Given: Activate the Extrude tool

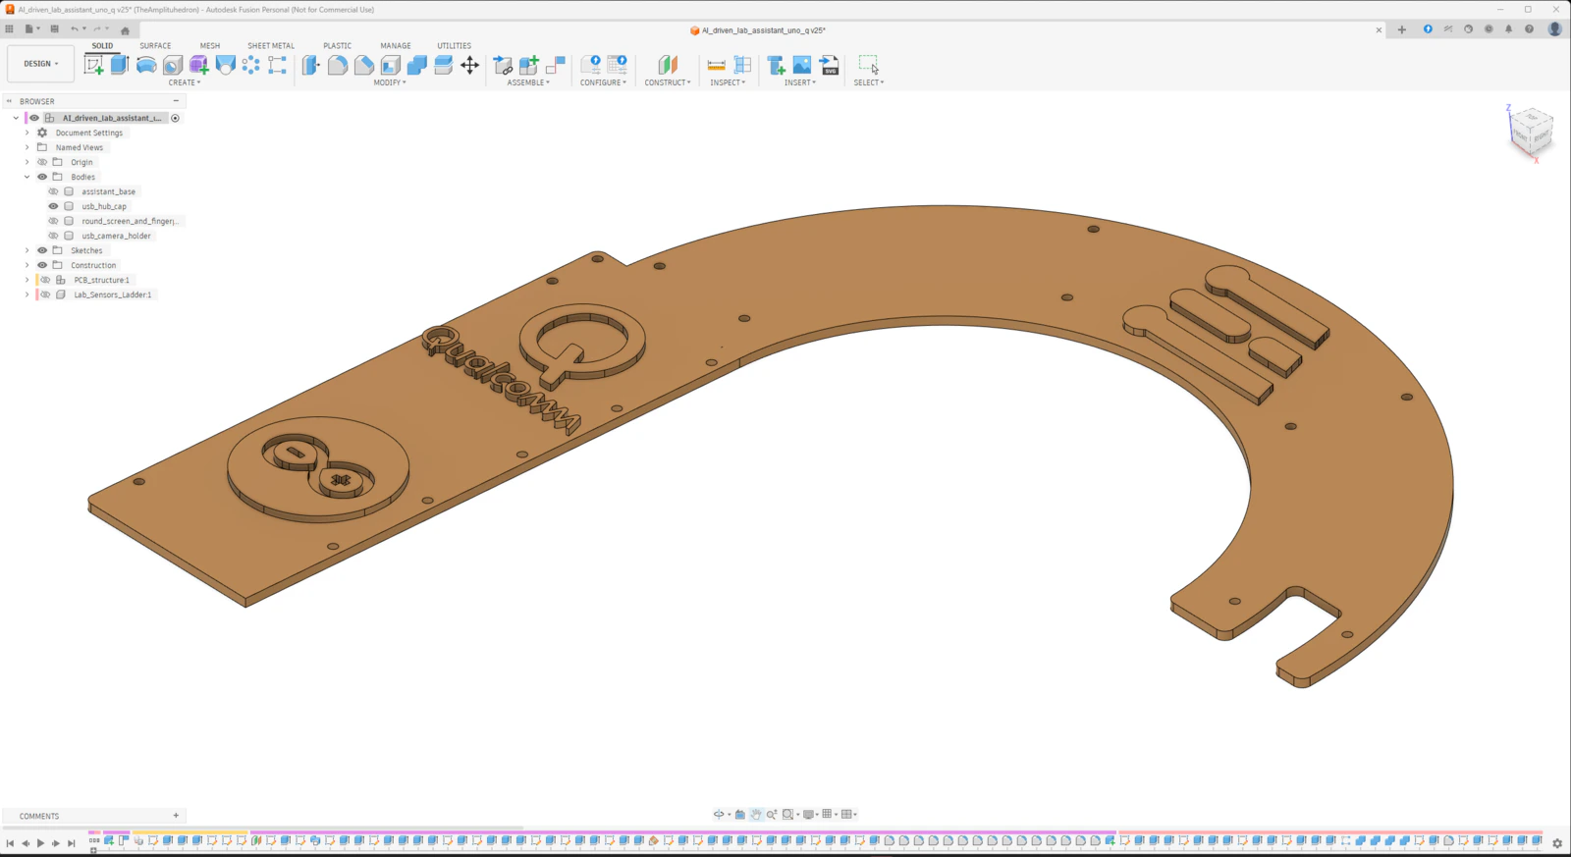Looking at the screenshot, I should 120,65.
